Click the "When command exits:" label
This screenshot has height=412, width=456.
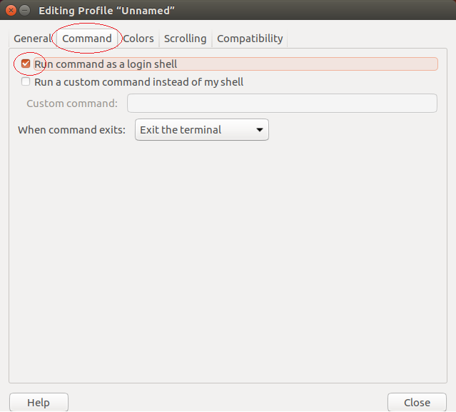71,130
